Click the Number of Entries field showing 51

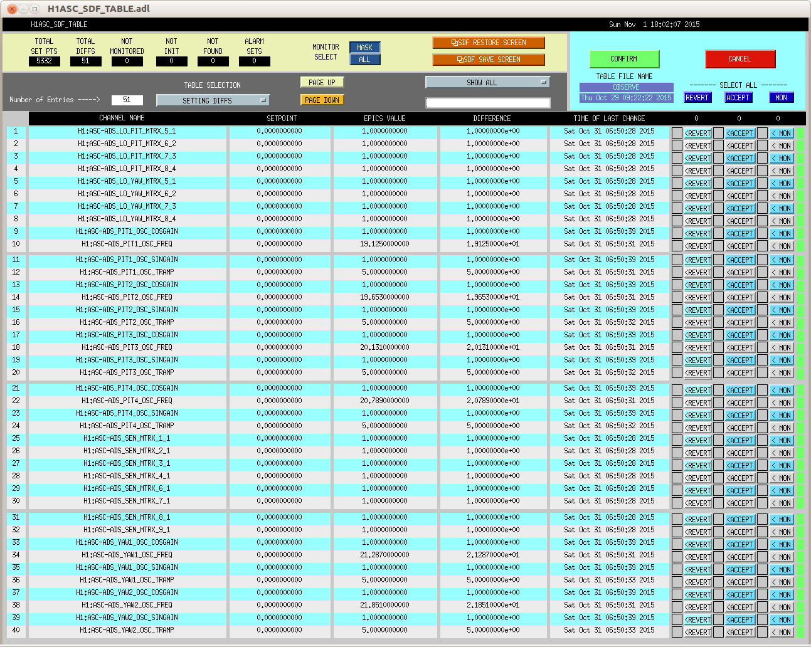pos(127,100)
